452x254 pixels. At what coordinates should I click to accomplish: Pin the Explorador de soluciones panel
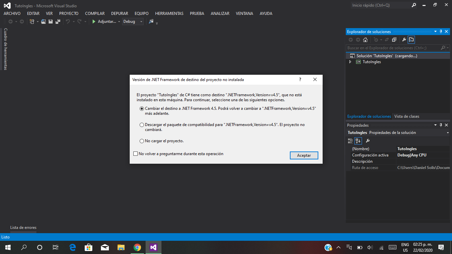pos(441,32)
